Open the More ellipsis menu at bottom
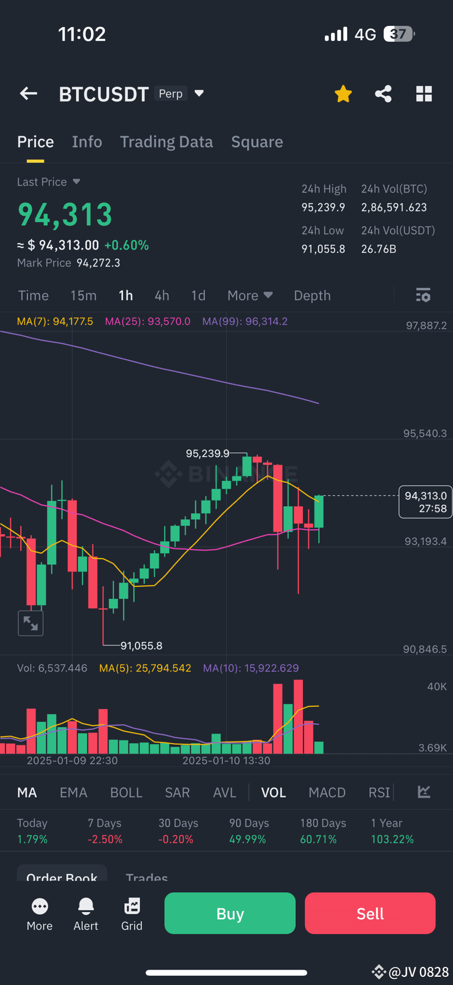 39,912
